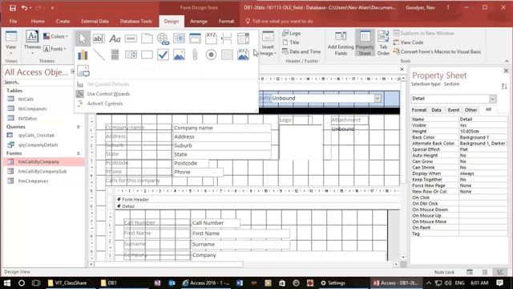Pick the Web Browser Control icon
This screenshot has height=289, width=513.
(179, 39)
